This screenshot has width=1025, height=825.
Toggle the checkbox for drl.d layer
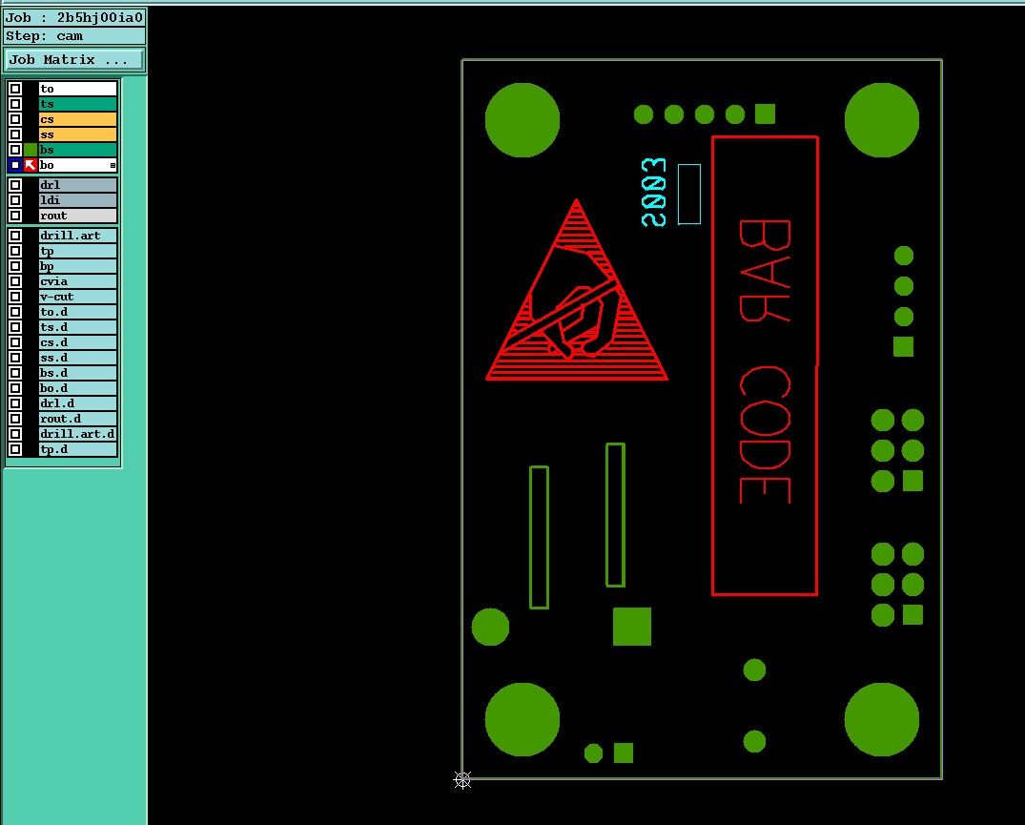tap(15, 403)
